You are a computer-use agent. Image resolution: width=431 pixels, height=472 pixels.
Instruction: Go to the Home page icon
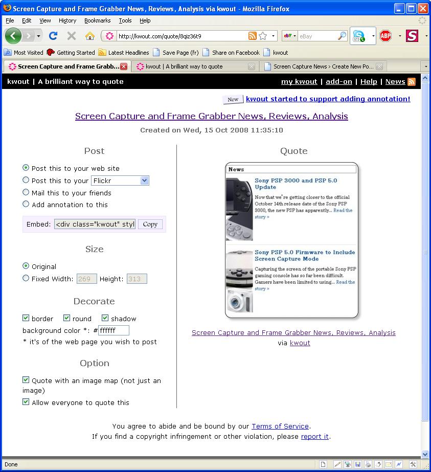tap(89, 36)
